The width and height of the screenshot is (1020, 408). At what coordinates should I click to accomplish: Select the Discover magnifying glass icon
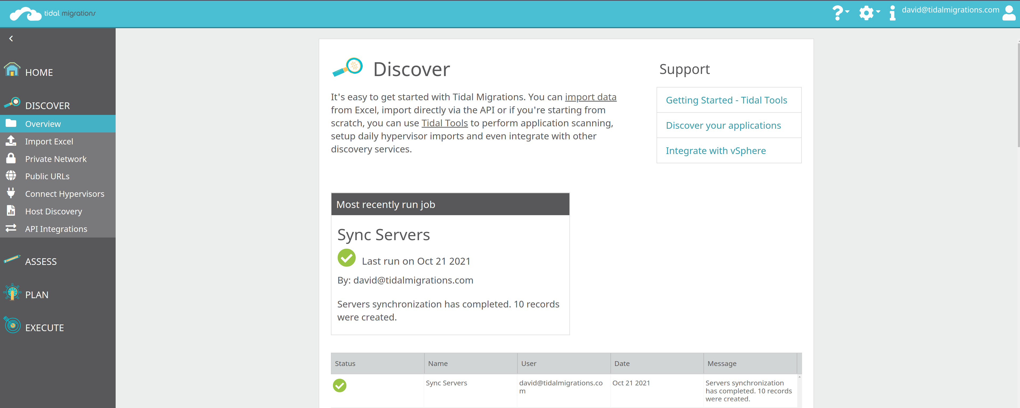click(x=12, y=102)
